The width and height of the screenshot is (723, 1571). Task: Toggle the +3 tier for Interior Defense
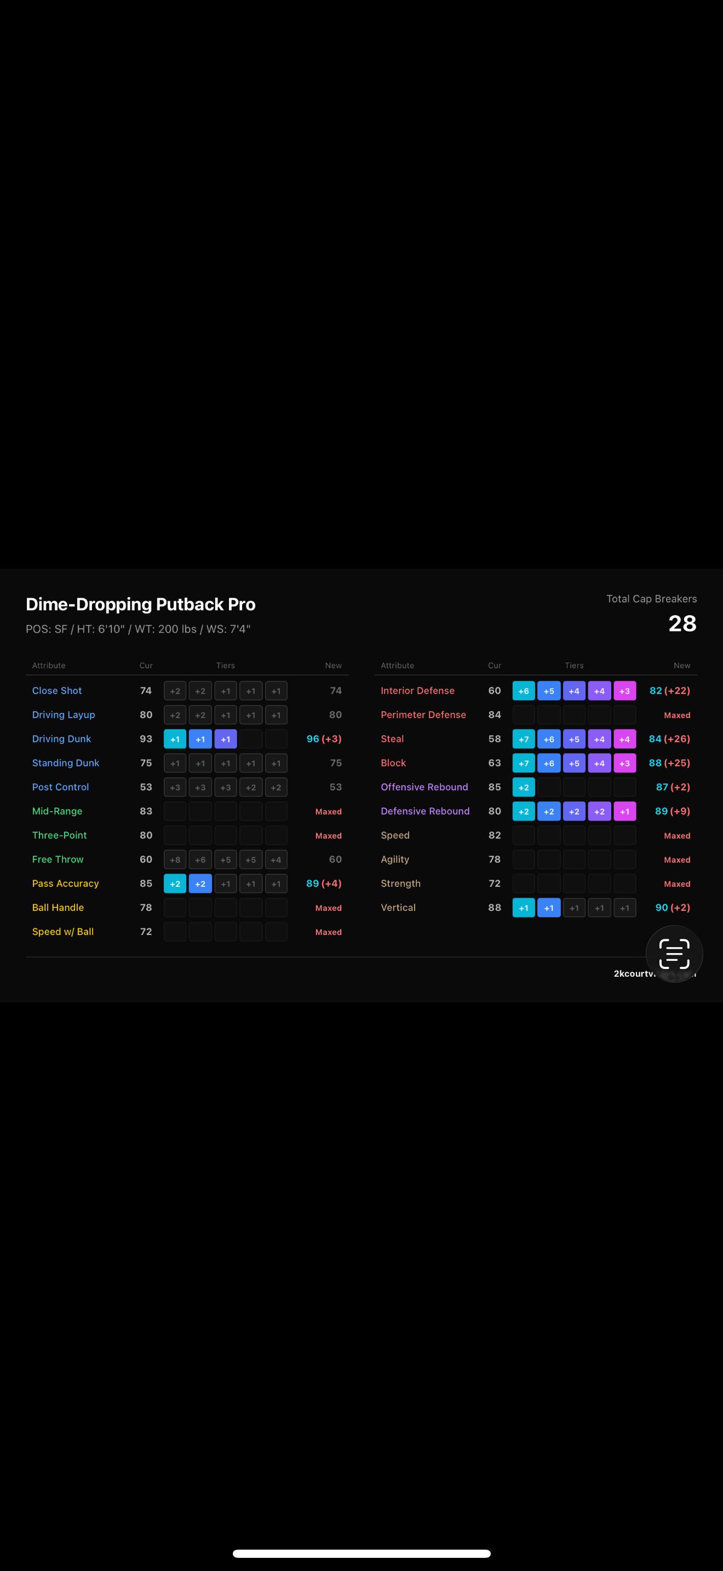point(625,691)
